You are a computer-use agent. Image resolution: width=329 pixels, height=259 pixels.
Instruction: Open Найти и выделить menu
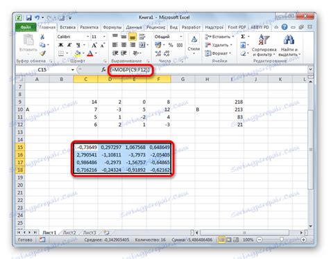tap(289, 46)
